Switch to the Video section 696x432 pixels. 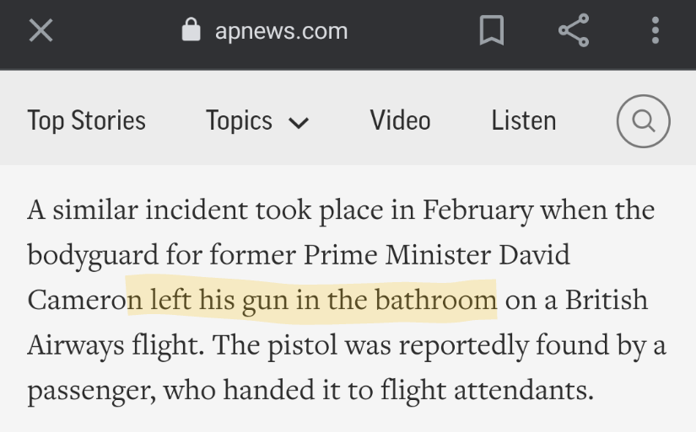pyautogui.click(x=400, y=120)
